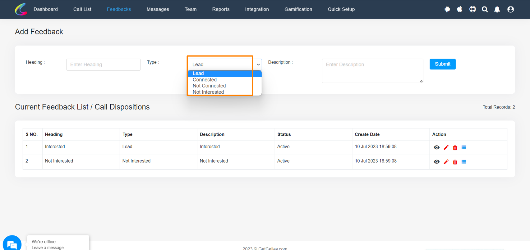Select Active status of Not Interested row
The width and height of the screenshot is (530, 250).
click(x=283, y=161)
